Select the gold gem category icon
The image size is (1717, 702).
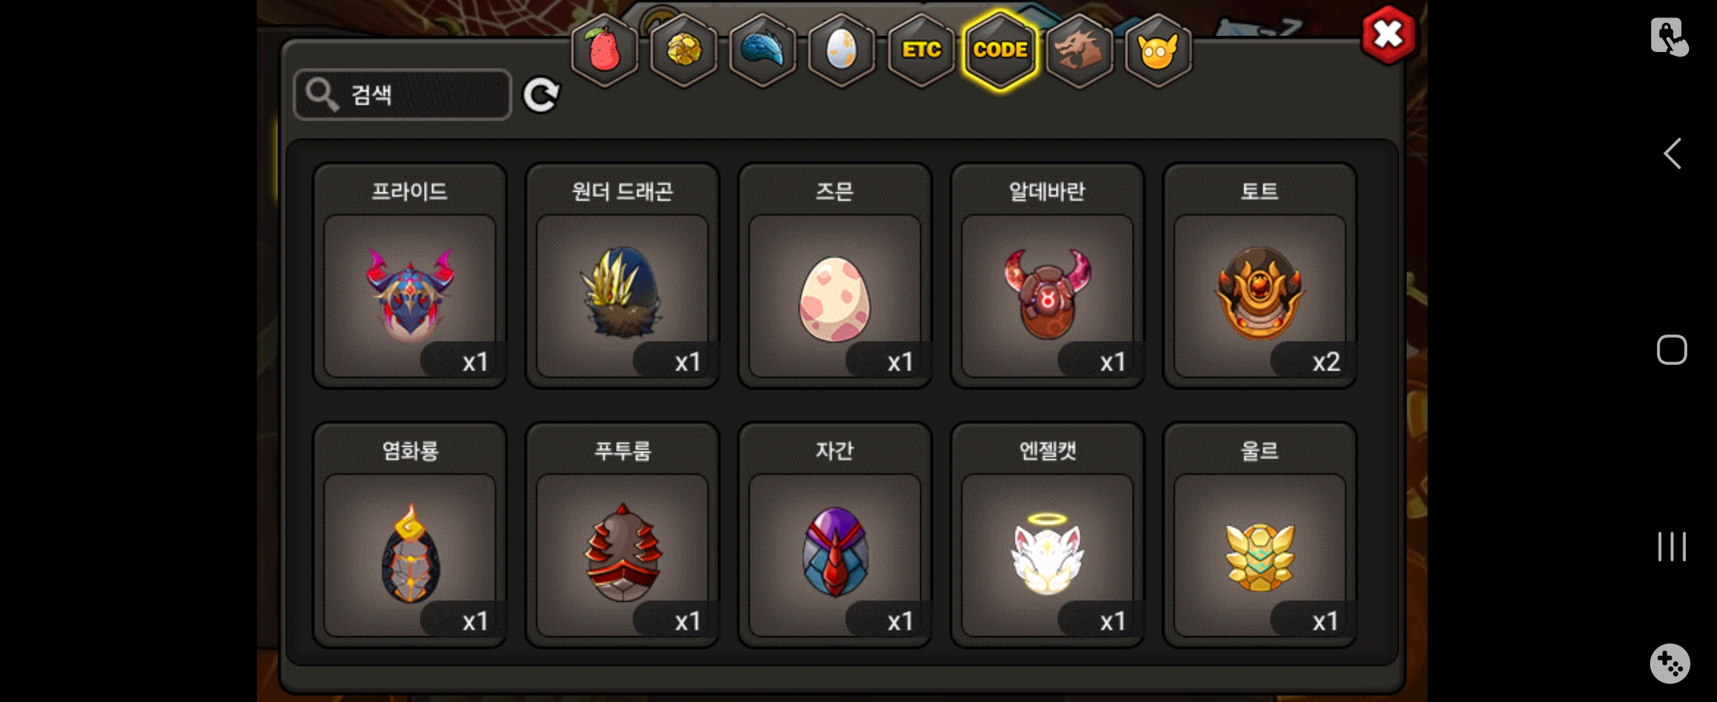click(683, 50)
